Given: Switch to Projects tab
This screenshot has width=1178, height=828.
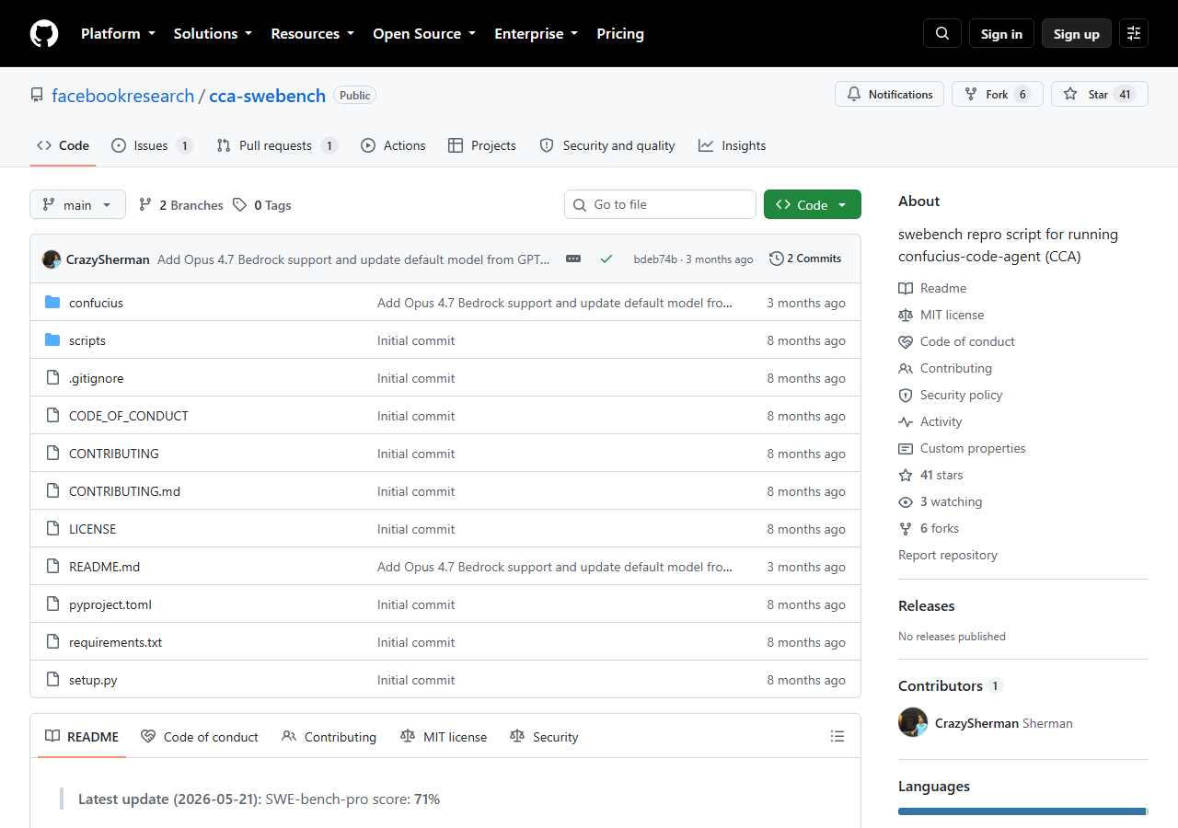Looking at the screenshot, I should click(x=482, y=145).
